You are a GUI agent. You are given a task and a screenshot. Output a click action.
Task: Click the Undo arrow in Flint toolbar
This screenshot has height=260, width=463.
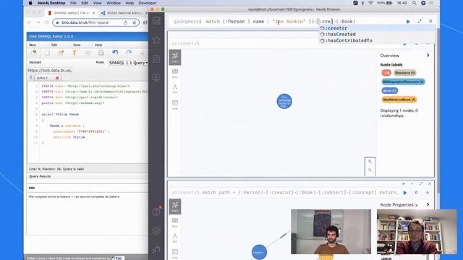[x=115, y=53]
